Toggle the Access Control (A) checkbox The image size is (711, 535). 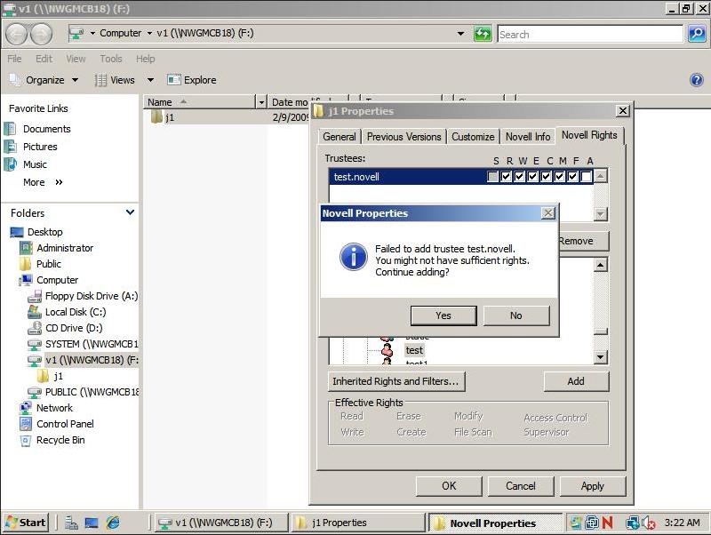point(587,176)
